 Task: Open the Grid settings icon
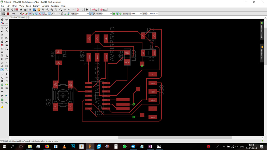pyautogui.click(x=3, y=14)
